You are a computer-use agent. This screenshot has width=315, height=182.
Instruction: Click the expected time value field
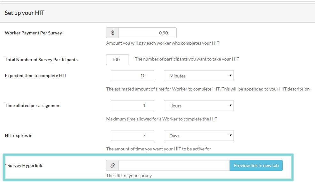[x=133, y=76]
